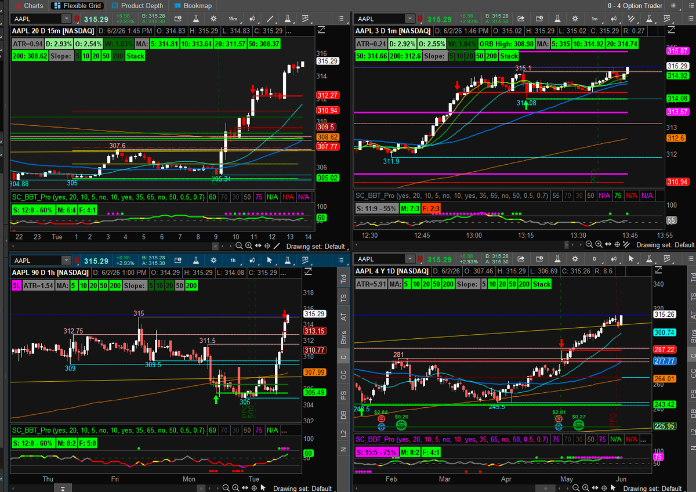Screen dimensions: 696x492
Task: Open 1h timeframe dropdown in bottom-left chart
Action: click(x=233, y=260)
